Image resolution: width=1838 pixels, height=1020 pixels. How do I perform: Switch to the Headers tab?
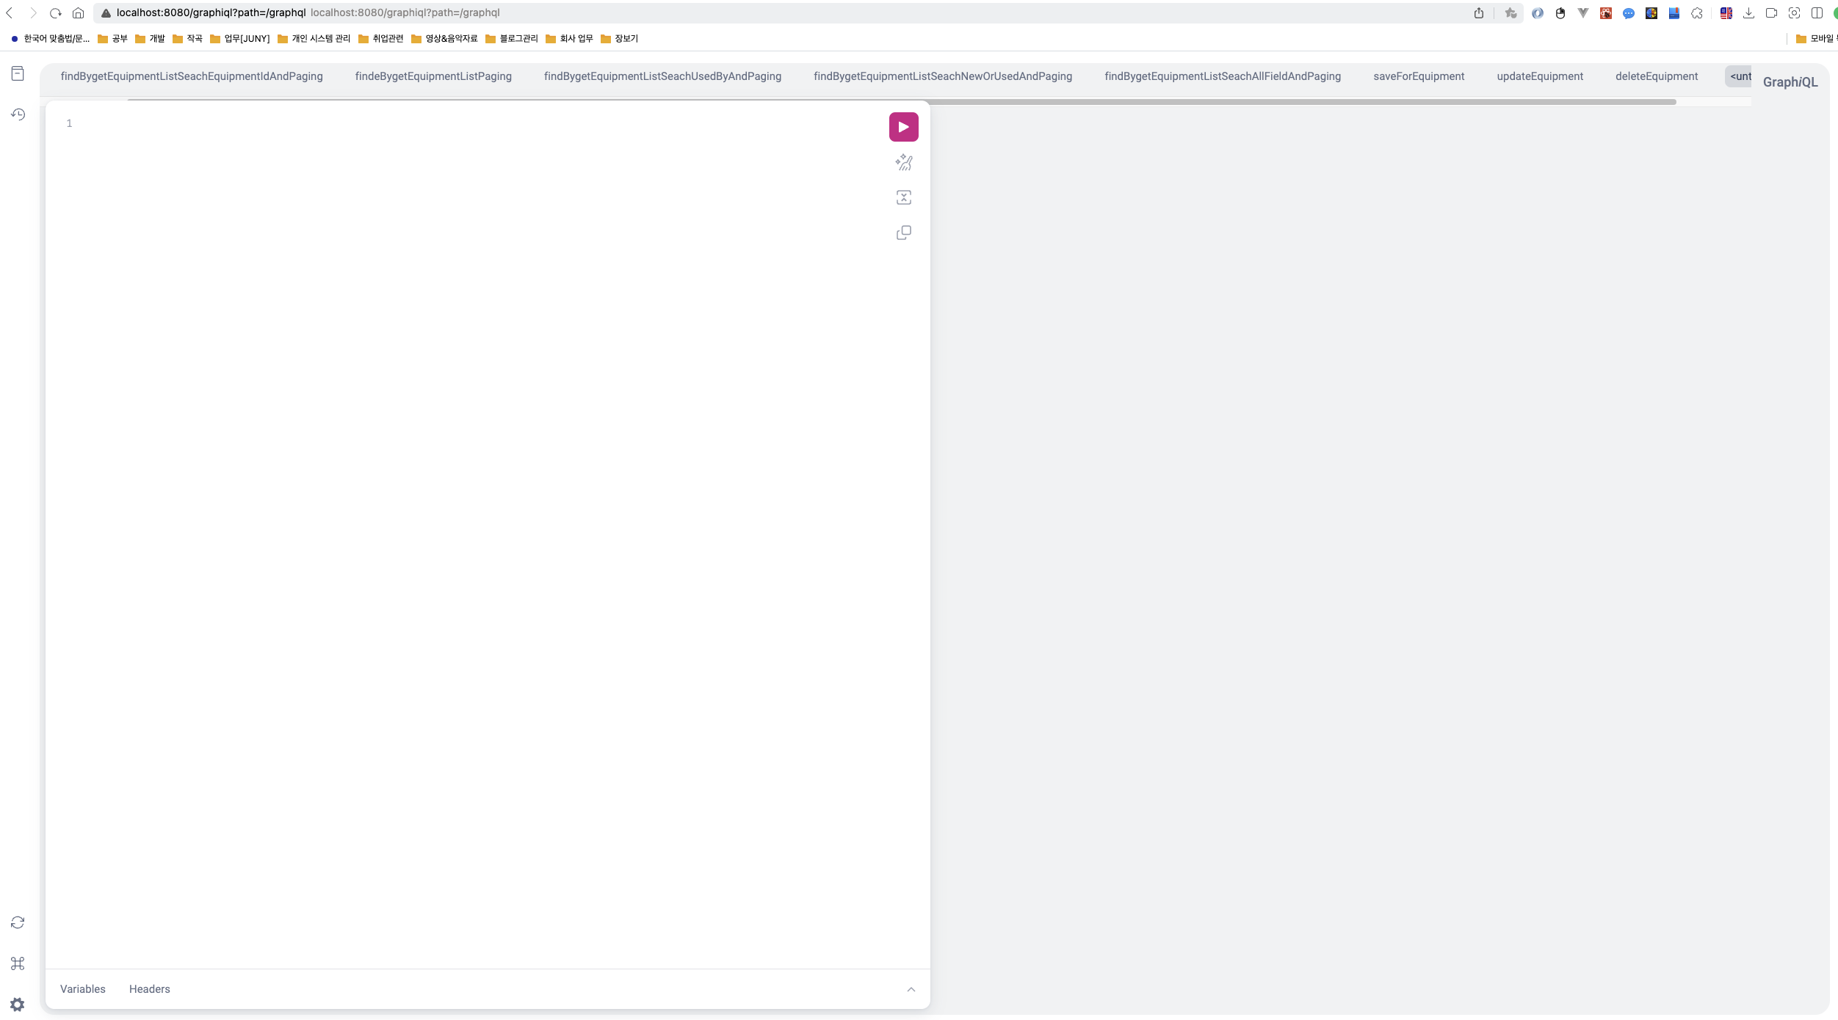pyautogui.click(x=149, y=989)
